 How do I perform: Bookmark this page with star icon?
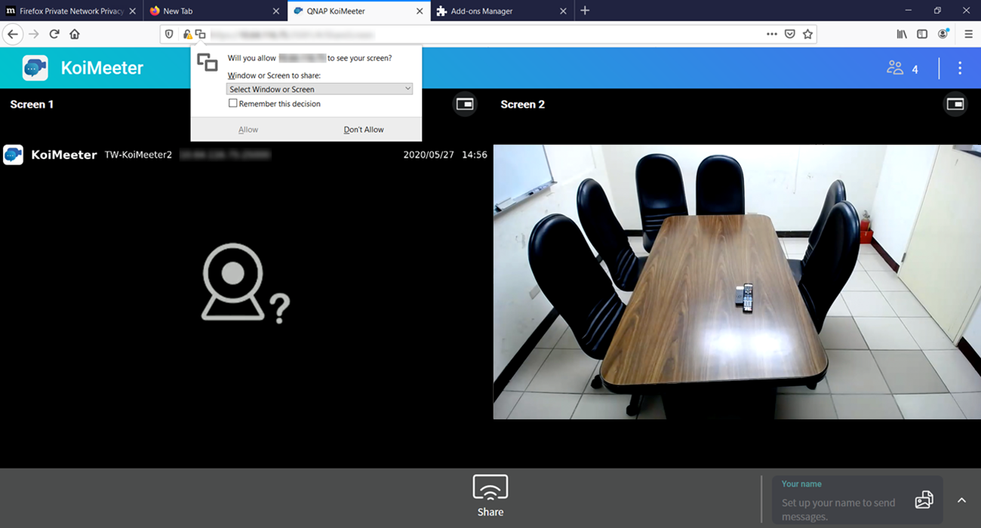(x=808, y=34)
